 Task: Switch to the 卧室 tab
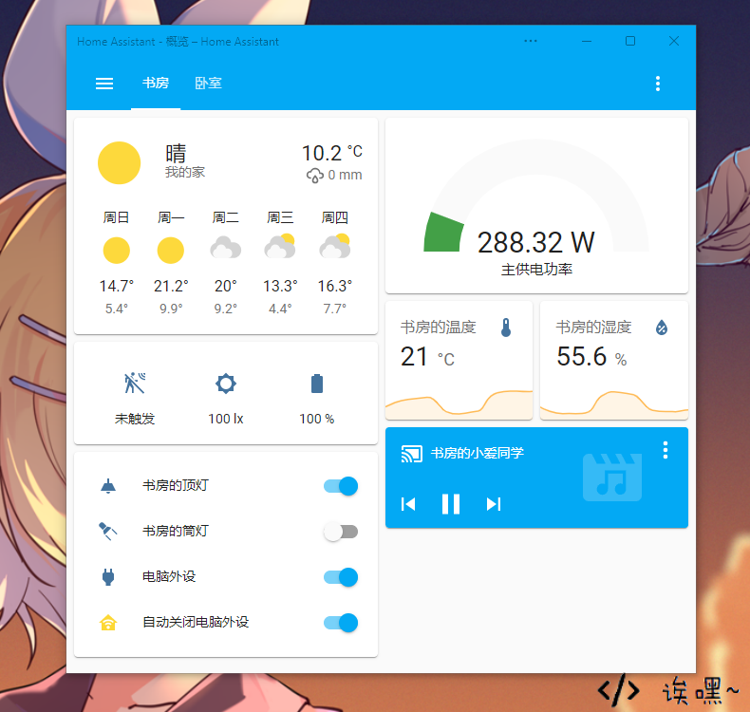[208, 84]
